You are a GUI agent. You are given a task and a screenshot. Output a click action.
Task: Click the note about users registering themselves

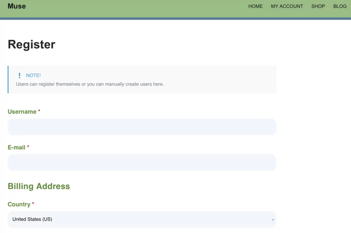point(90,84)
